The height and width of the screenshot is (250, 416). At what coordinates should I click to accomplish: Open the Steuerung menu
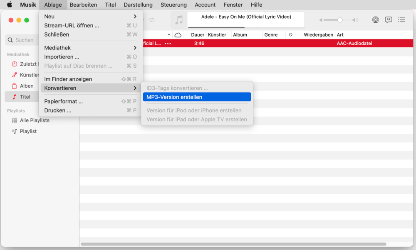click(173, 5)
